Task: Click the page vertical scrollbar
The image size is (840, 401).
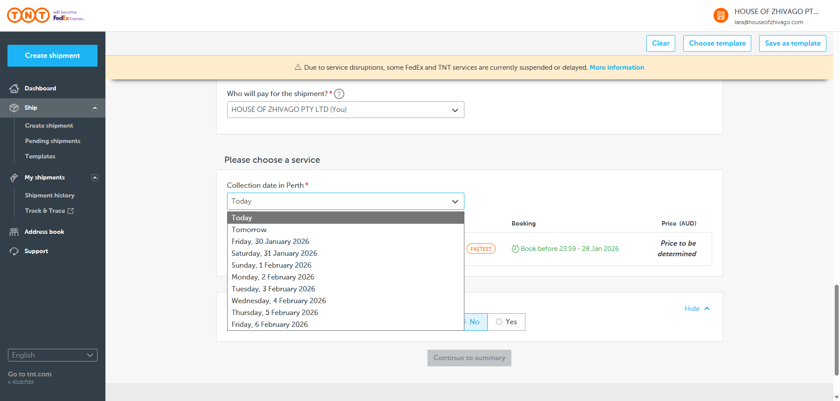Action: coord(836,329)
